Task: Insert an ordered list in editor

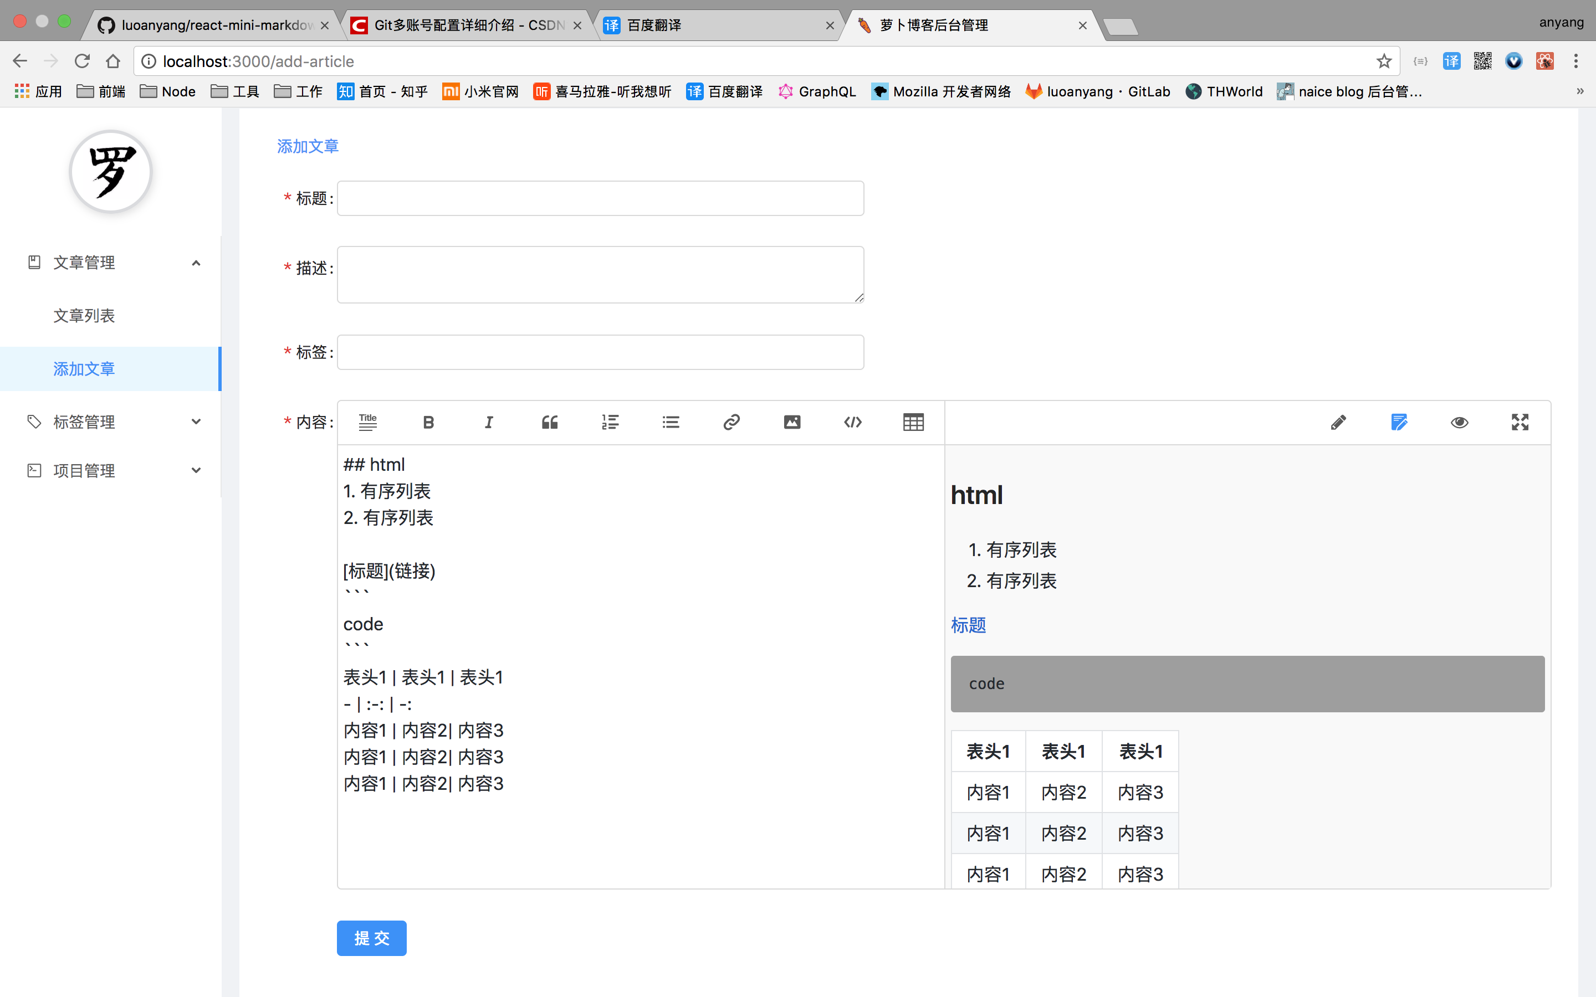Action: [610, 422]
